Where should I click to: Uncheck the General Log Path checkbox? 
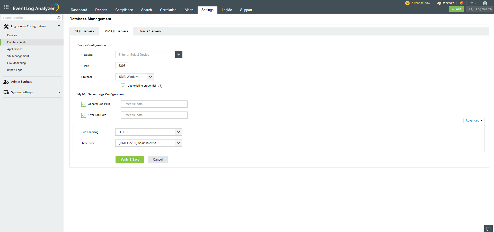84,104
